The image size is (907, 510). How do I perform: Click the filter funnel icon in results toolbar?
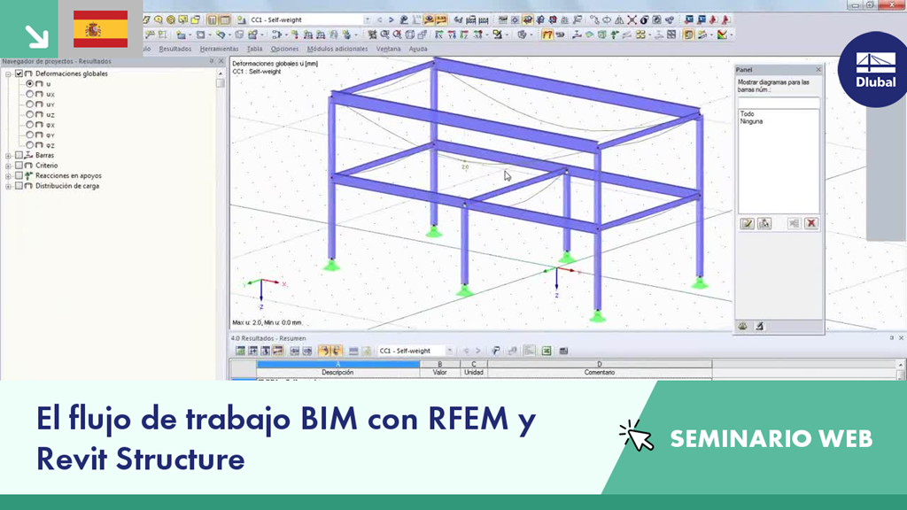[x=496, y=351]
